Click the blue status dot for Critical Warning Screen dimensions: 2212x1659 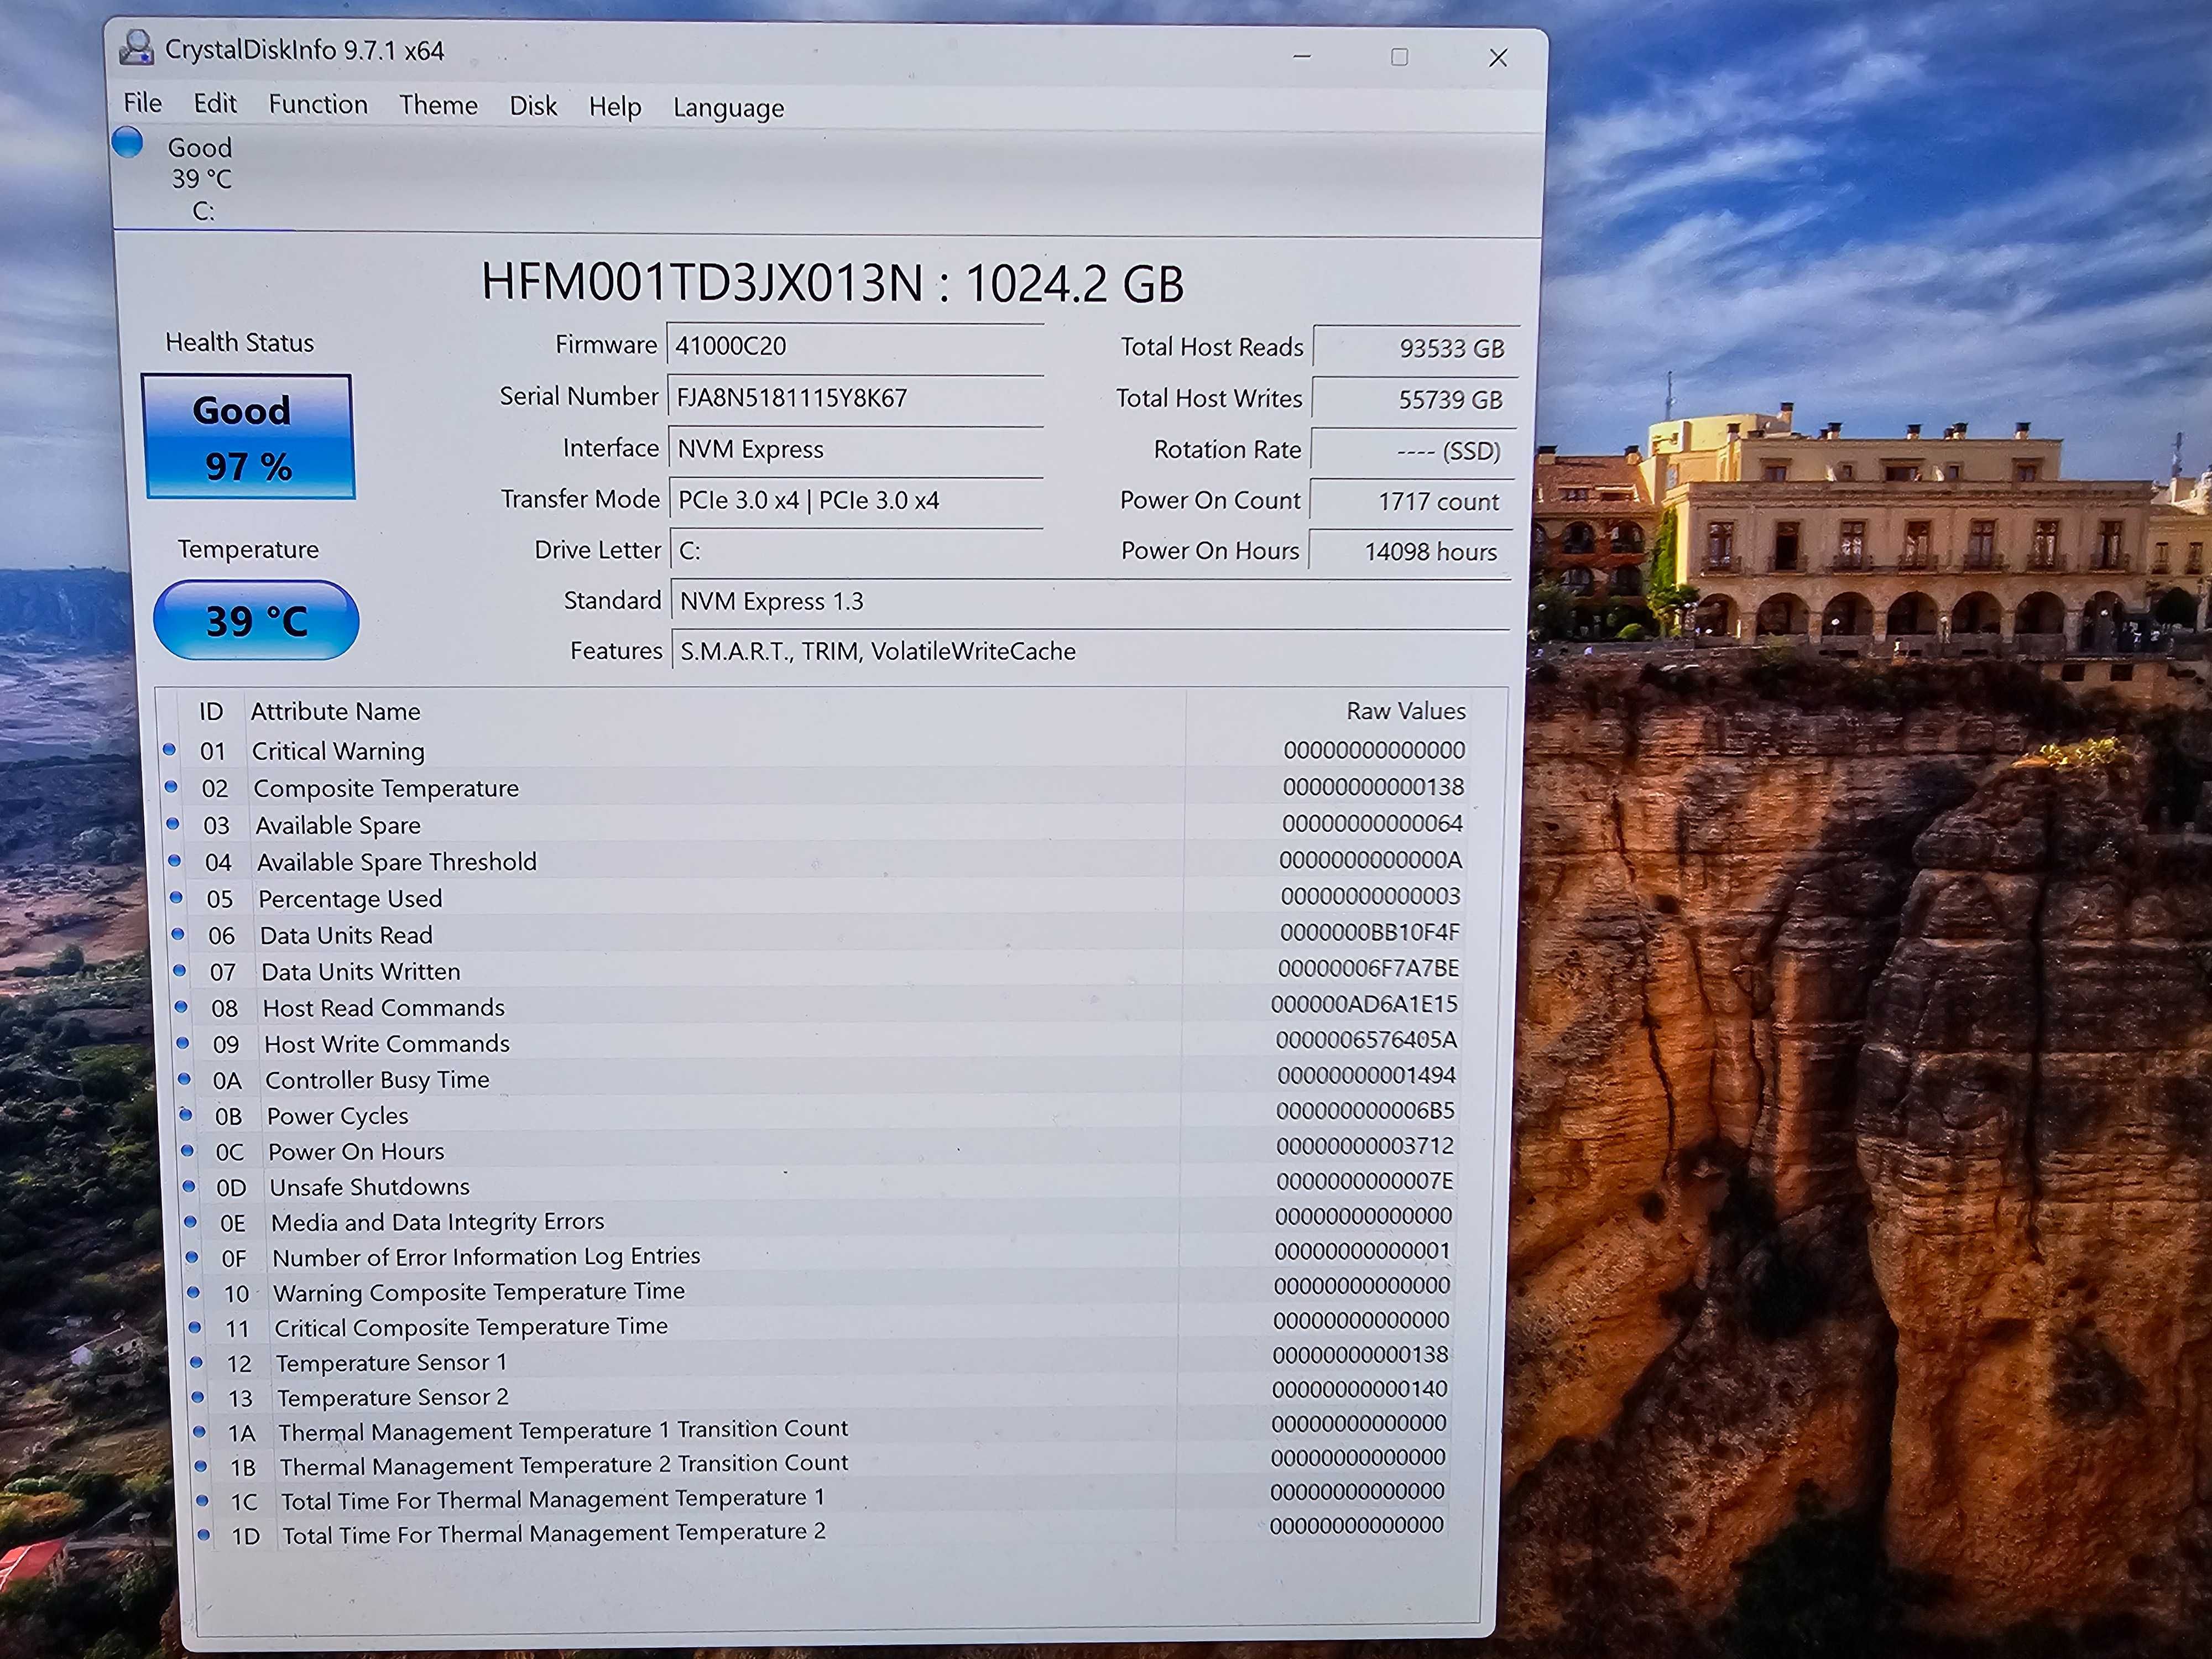tap(169, 749)
